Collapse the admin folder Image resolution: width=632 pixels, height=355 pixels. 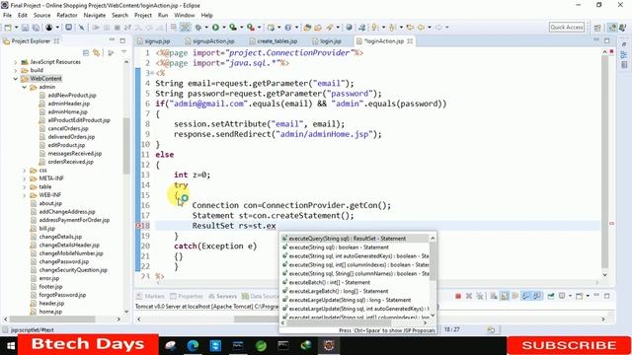pyautogui.click(x=24, y=87)
